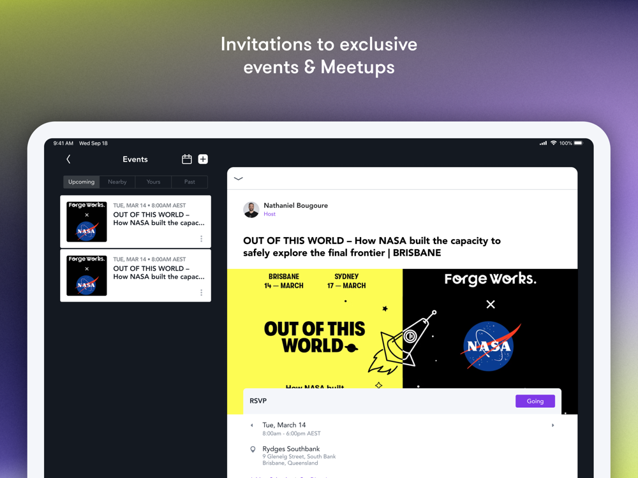Viewport: 638px width, 478px height.
Task: Click the first event's Forge Works NASA thumbnail
Action: coord(87,222)
